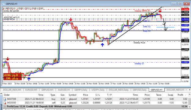Click the ADR: 79.8 indicator readout
The width and height of the screenshot is (191, 110).
point(11,75)
